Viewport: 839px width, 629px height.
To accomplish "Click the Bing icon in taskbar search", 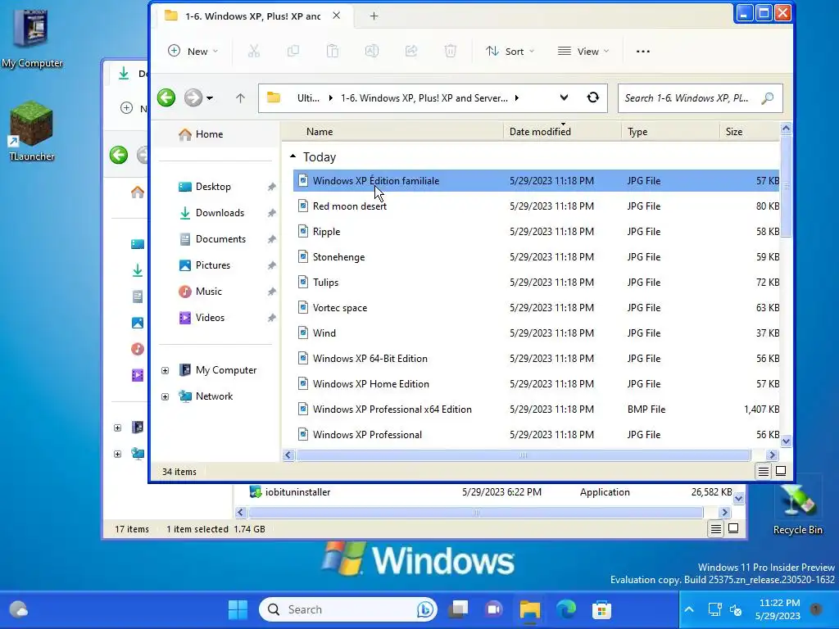I will [425, 609].
